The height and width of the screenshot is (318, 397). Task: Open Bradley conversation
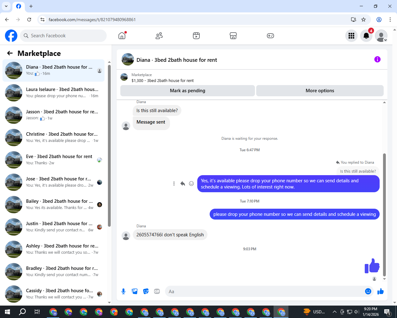pyautogui.click(x=53, y=271)
